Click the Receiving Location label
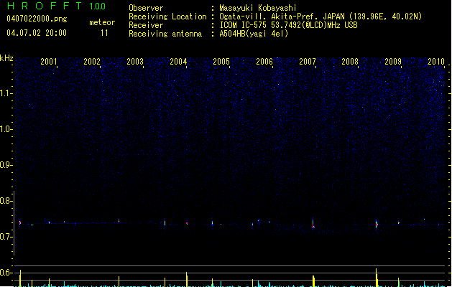452x287 pixels. (167, 17)
